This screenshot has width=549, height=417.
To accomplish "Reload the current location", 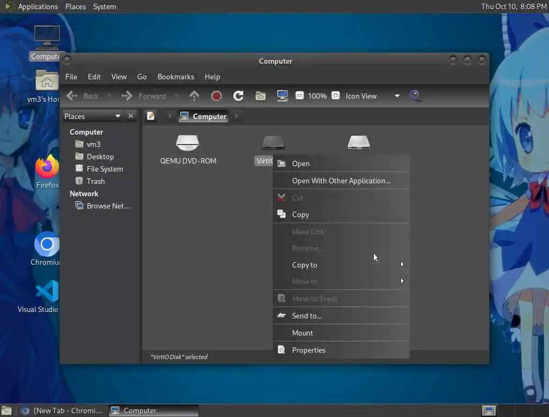I will coord(239,95).
